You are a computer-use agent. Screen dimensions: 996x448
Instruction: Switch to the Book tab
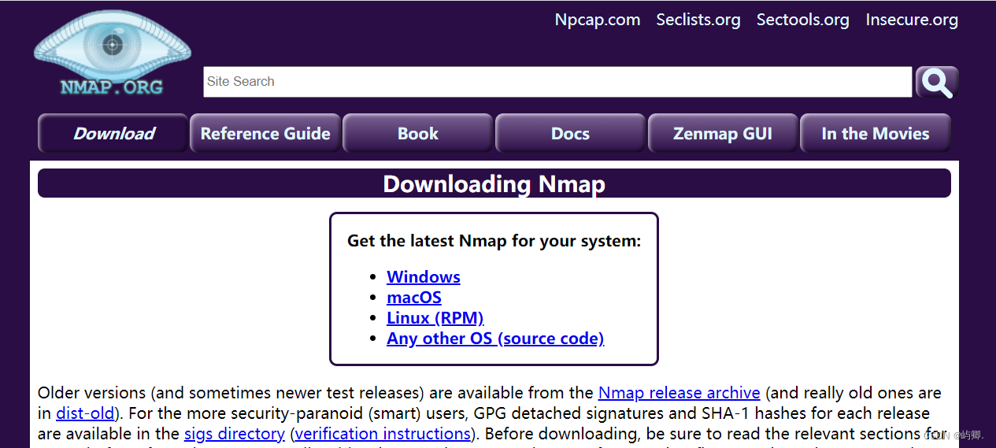[418, 133]
